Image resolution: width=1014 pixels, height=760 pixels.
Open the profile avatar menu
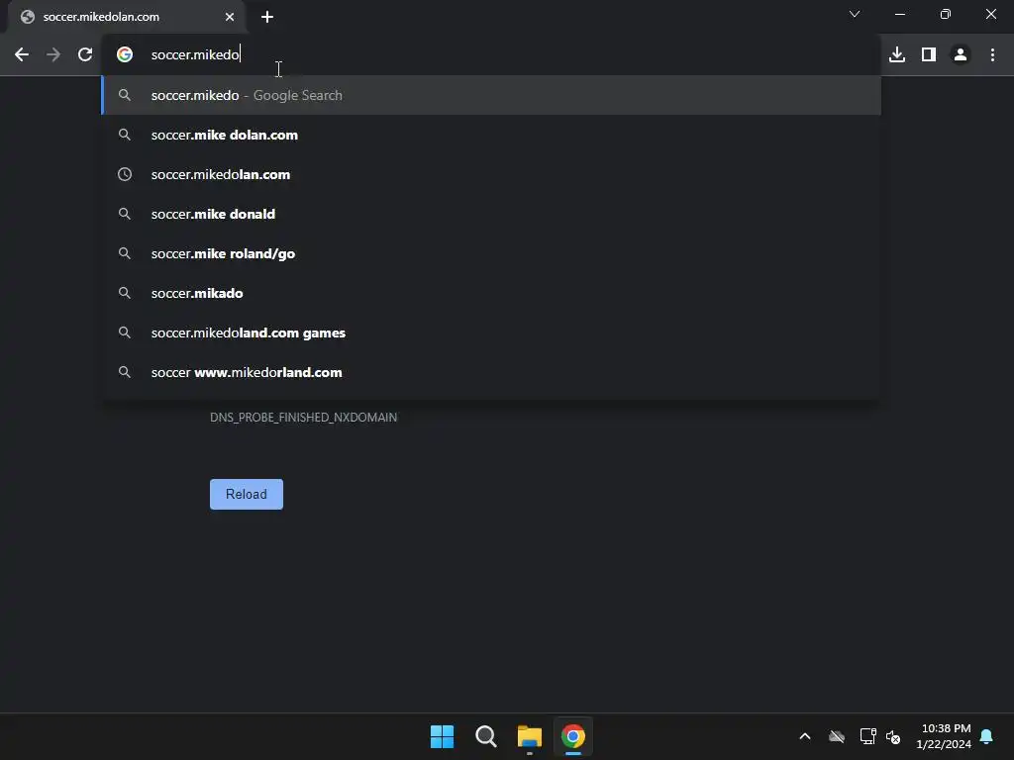point(961,55)
